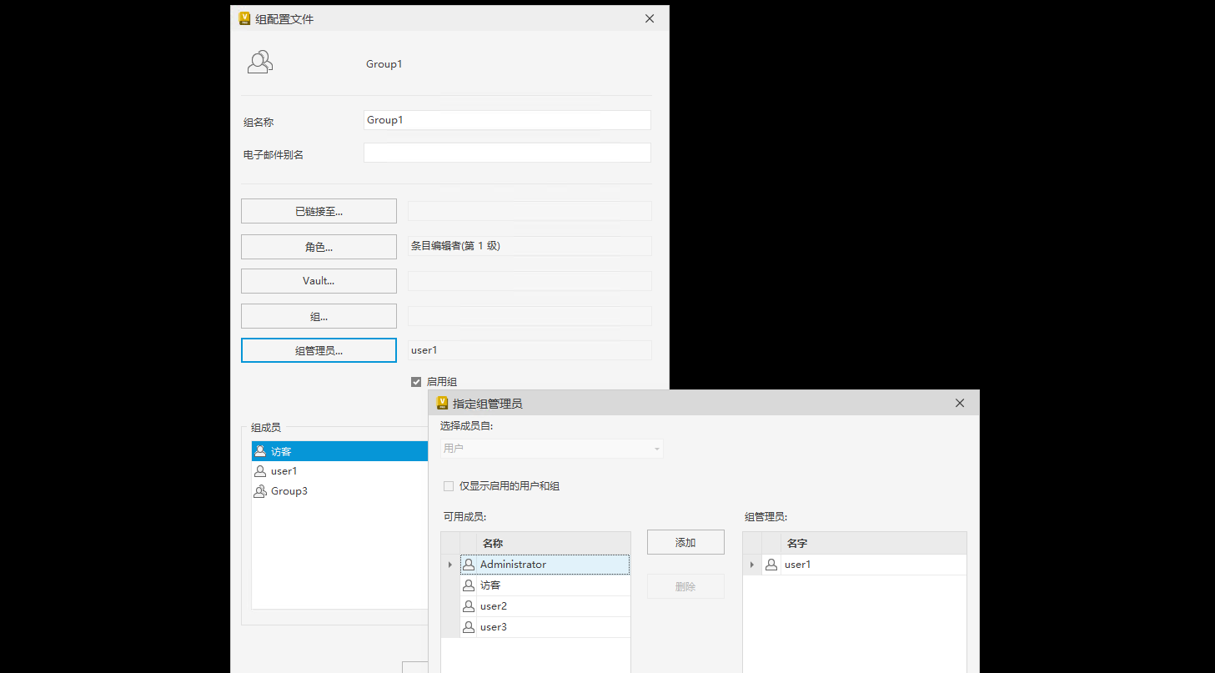Select 访客 in 可用成员 list
This screenshot has height=673, width=1215.
545,585
